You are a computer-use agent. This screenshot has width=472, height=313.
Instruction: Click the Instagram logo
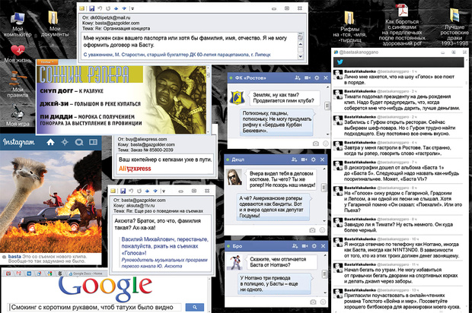[19, 142]
